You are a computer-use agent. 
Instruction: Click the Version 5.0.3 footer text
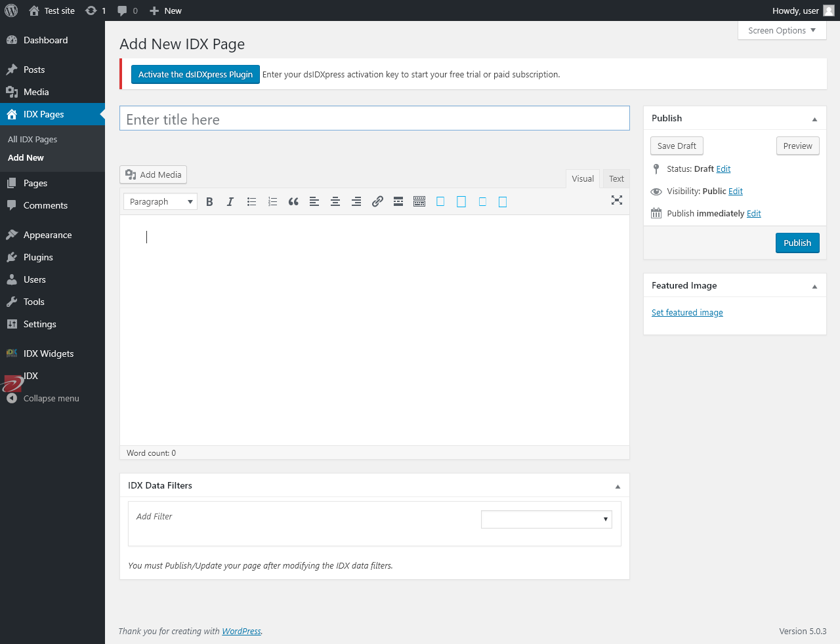point(803,631)
